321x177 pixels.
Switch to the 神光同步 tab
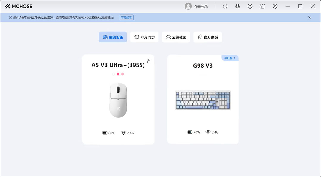pyautogui.click(x=144, y=37)
